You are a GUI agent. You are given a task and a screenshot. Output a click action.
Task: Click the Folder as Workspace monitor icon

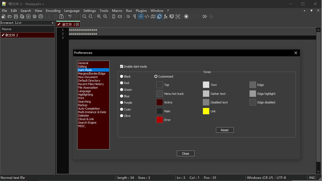[172, 17]
